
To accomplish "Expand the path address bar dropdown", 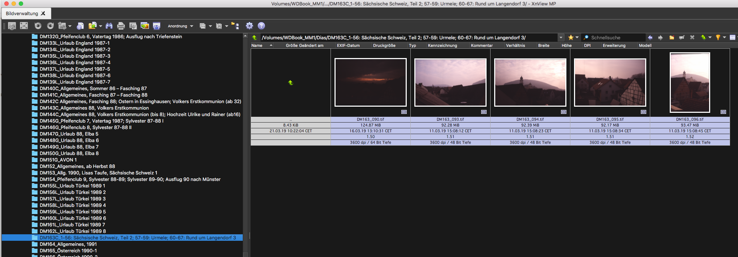I will (x=561, y=37).
